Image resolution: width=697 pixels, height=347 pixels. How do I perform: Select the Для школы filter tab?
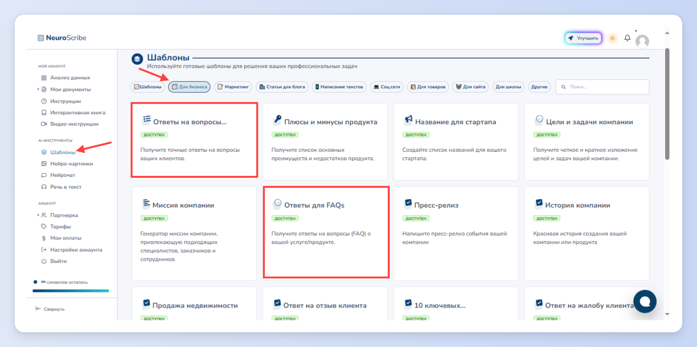[508, 87]
